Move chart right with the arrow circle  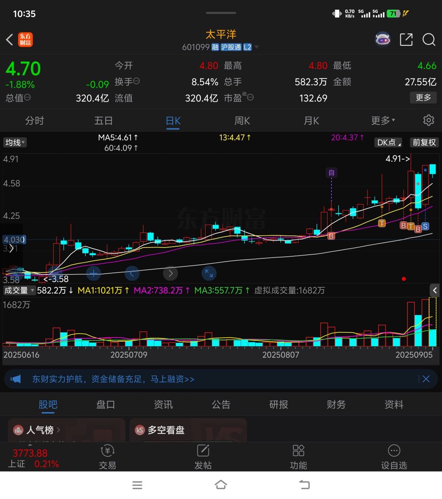pyautogui.click(x=170, y=274)
